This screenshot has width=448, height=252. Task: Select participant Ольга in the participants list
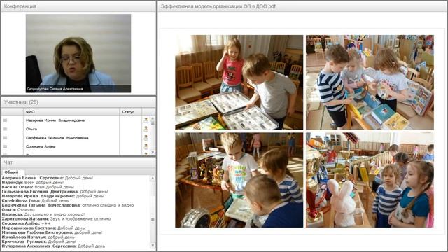pos(31,129)
